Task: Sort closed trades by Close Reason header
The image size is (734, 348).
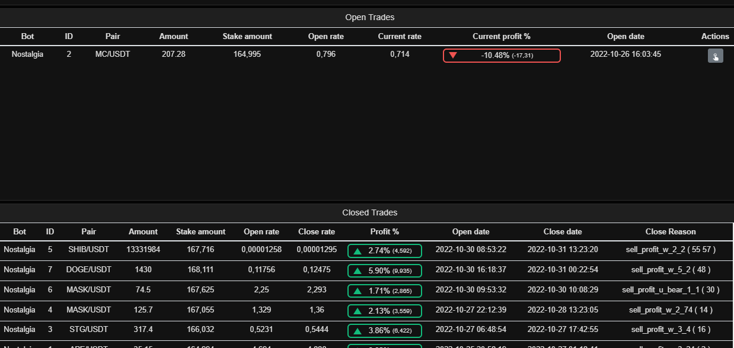Action: click(x=671, y=231)
